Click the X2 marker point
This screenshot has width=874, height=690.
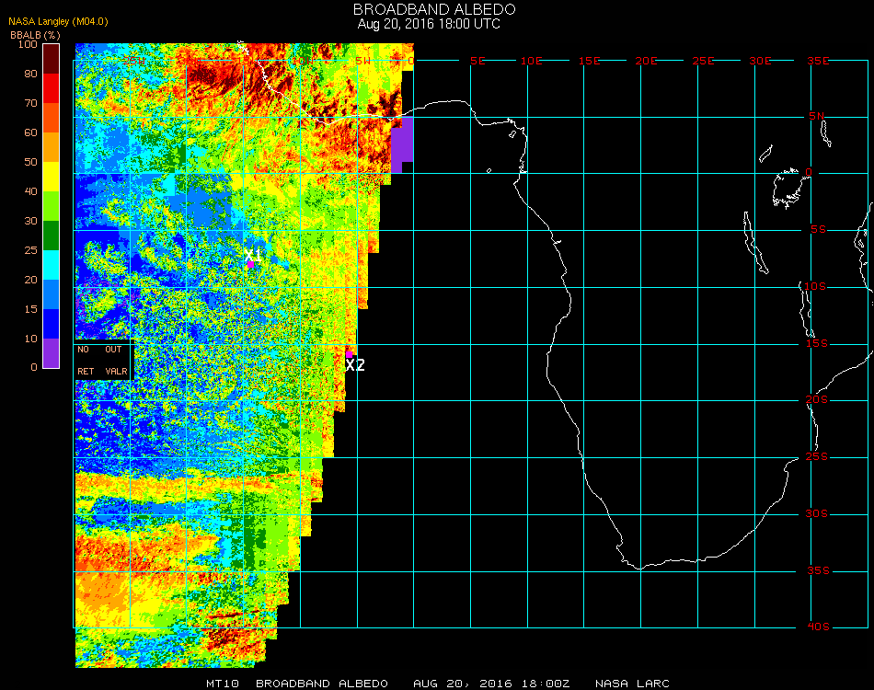click(350, 353)
